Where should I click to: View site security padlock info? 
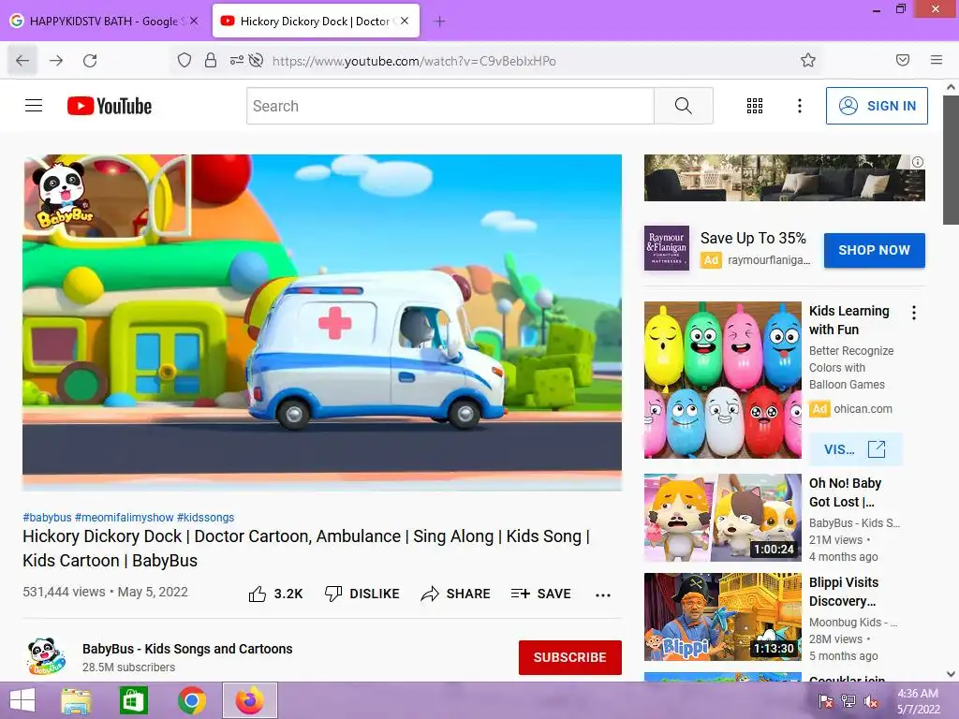pos(211,61)
